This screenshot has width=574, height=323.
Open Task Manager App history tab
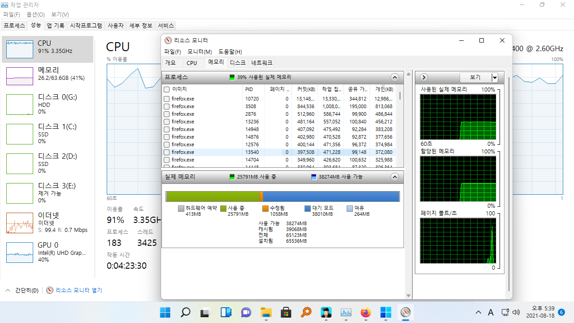tap(56, 26)
